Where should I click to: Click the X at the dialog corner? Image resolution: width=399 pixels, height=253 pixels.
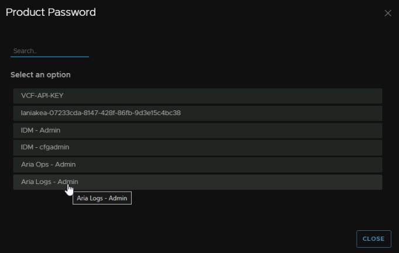[388, 13]
